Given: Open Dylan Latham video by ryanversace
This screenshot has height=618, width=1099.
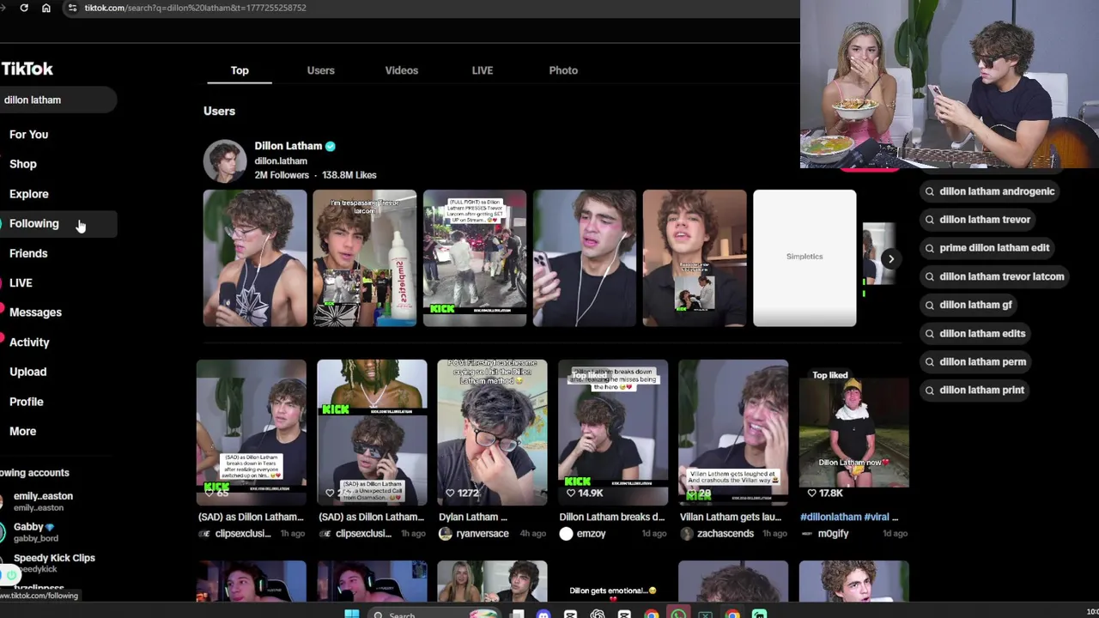Looking at the screenshot, I should [492, 433].
